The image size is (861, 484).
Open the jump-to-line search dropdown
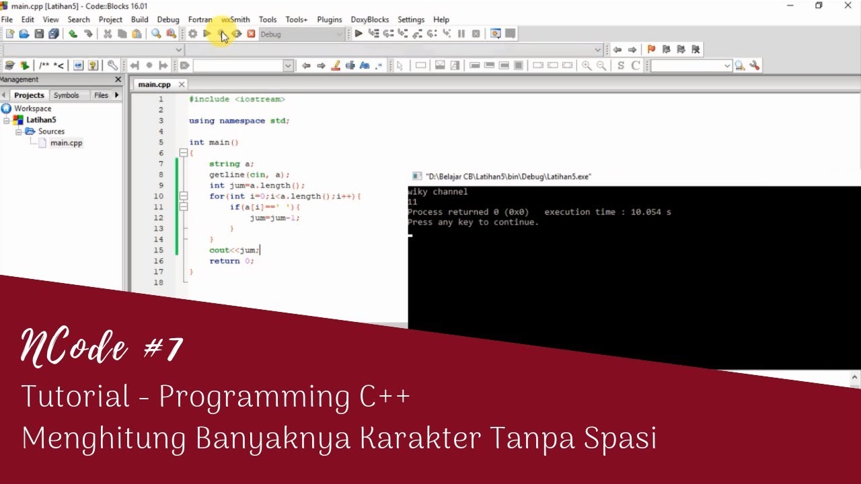(243, 66)
